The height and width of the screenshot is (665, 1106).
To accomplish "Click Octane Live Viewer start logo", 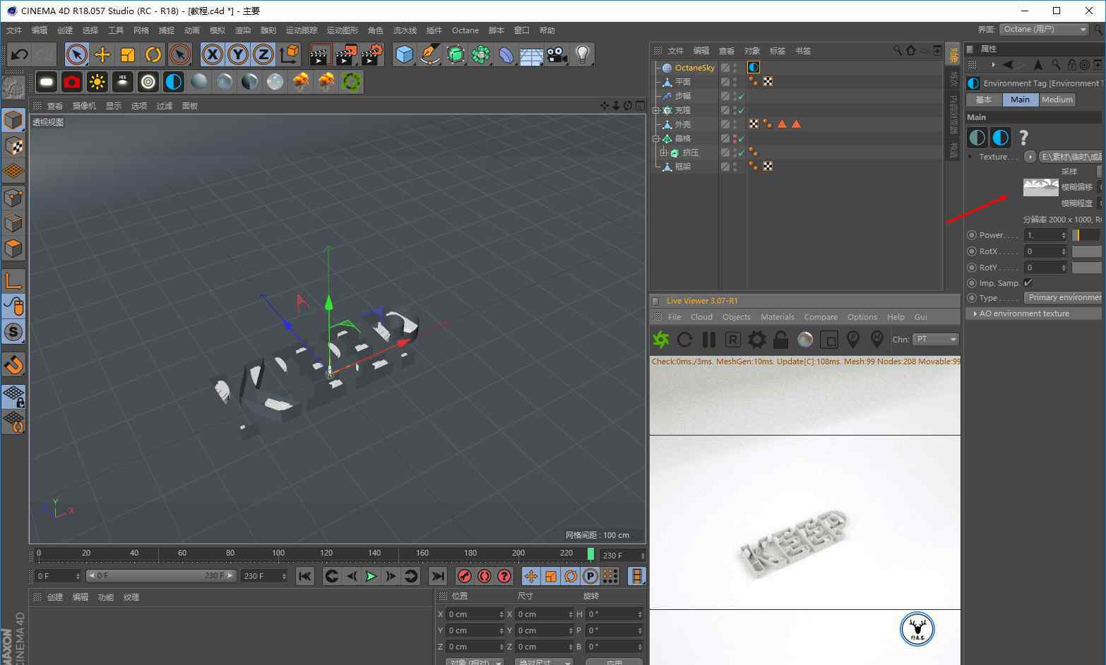I will [x=661, y=340].
